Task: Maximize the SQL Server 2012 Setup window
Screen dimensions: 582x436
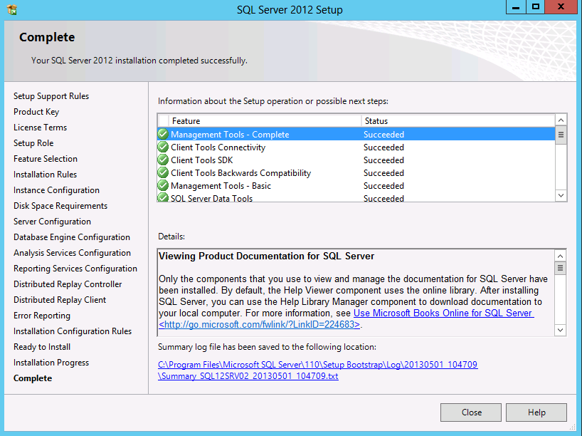Action: pos(535,7)
